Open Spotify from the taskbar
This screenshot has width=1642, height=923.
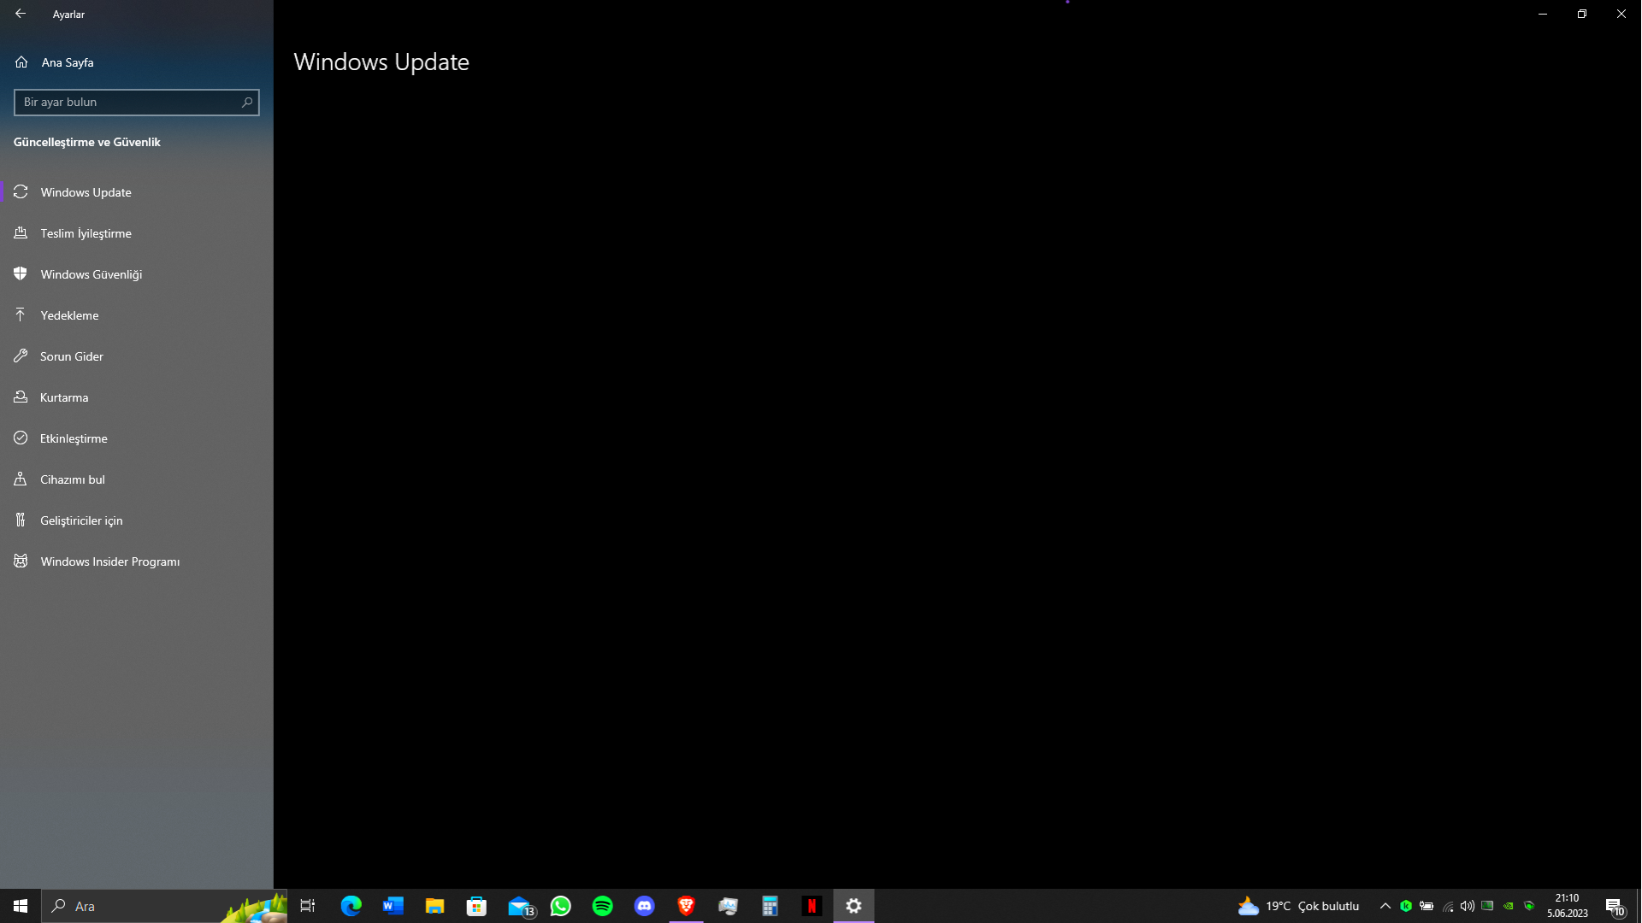point(602,906)
